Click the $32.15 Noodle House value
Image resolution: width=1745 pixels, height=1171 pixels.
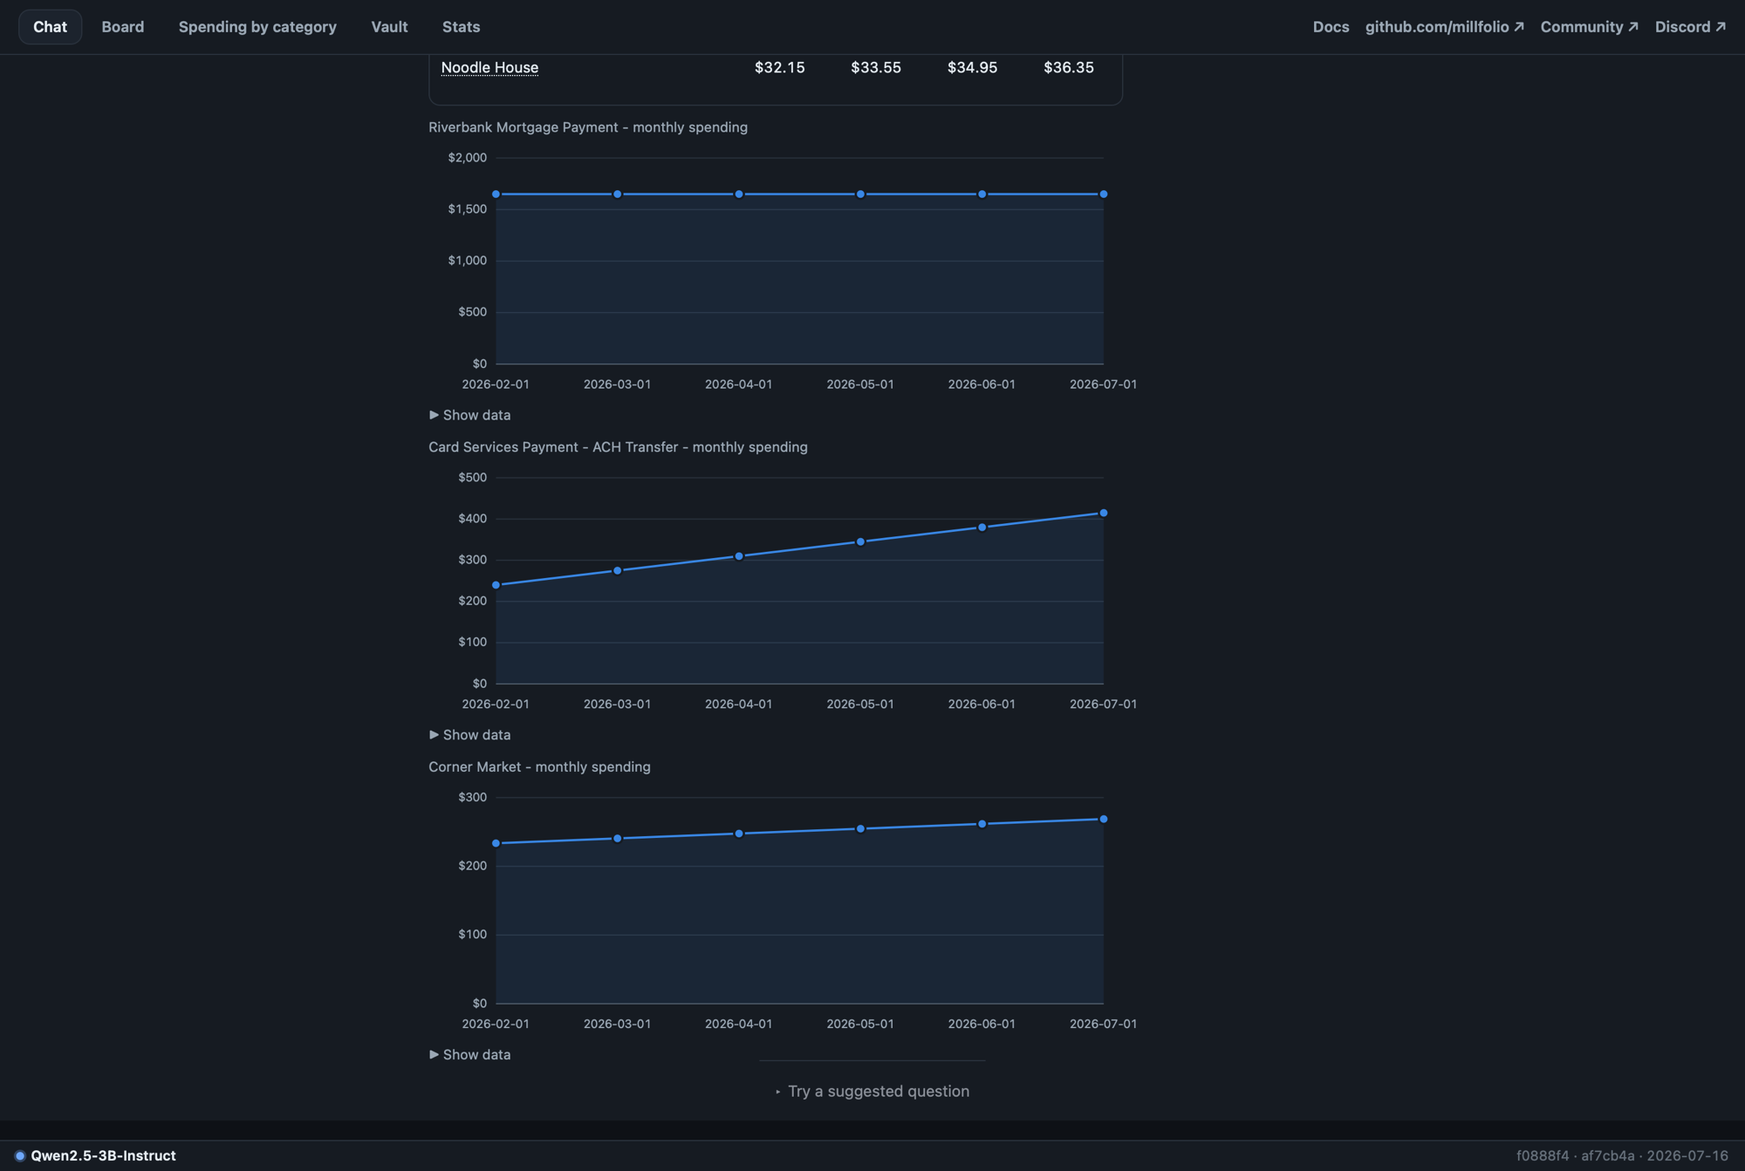tap(779, 67)
